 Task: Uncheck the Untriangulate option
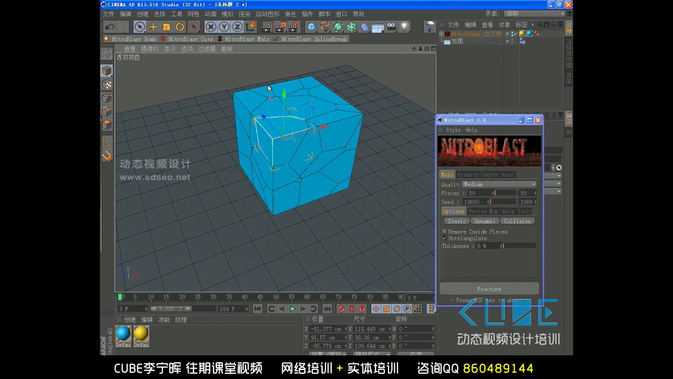click(x=445, y=238)
